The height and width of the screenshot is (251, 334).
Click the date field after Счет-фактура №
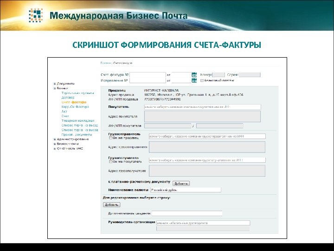click(x=181, y=75)
